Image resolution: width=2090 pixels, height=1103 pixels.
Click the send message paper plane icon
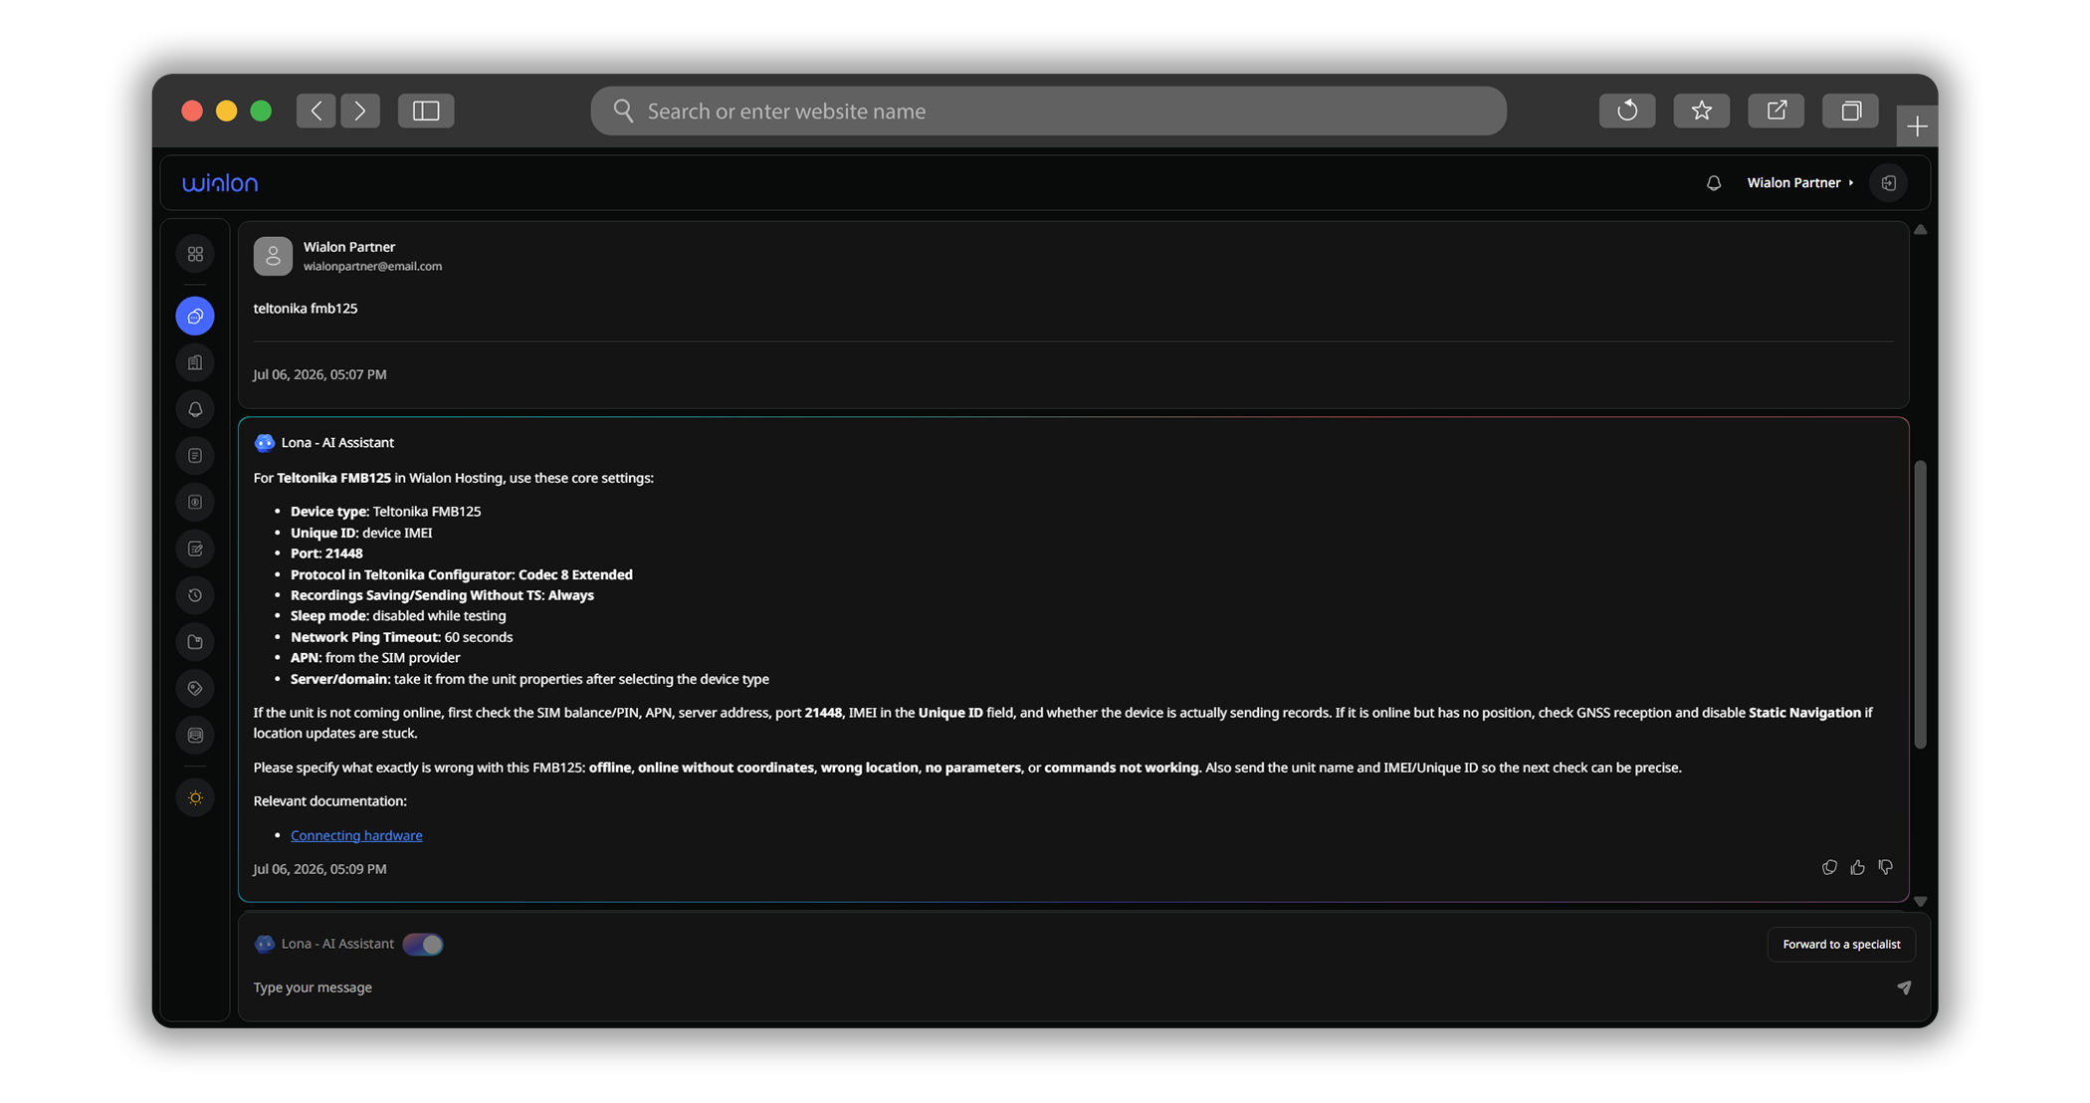[x=1904, y=988]
